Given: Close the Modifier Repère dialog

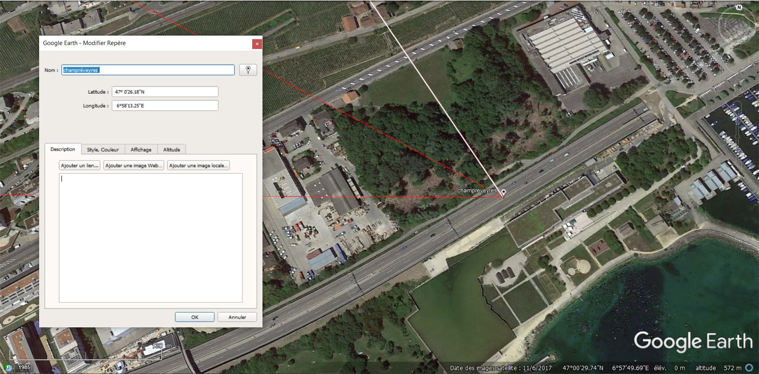Looking at the screenshot, I should (x=257, y=44).
